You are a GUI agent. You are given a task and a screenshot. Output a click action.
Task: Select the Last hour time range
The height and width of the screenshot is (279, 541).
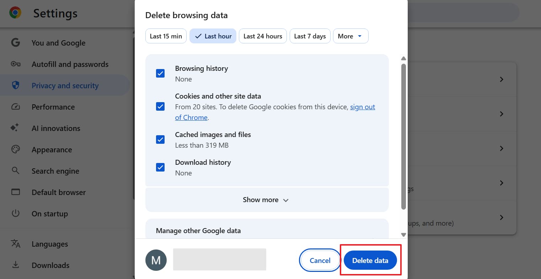tap(213, 36)
